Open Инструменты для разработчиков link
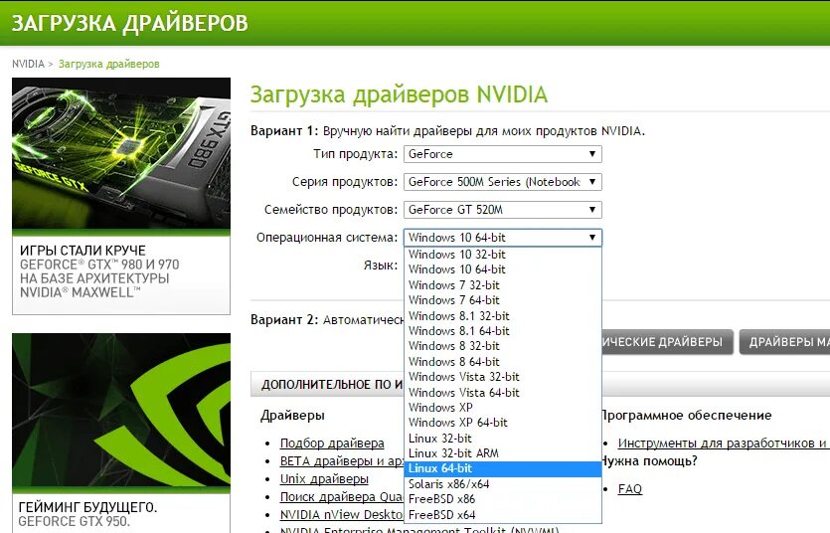This screenshot has width=830, height=533. click(723, 444)
